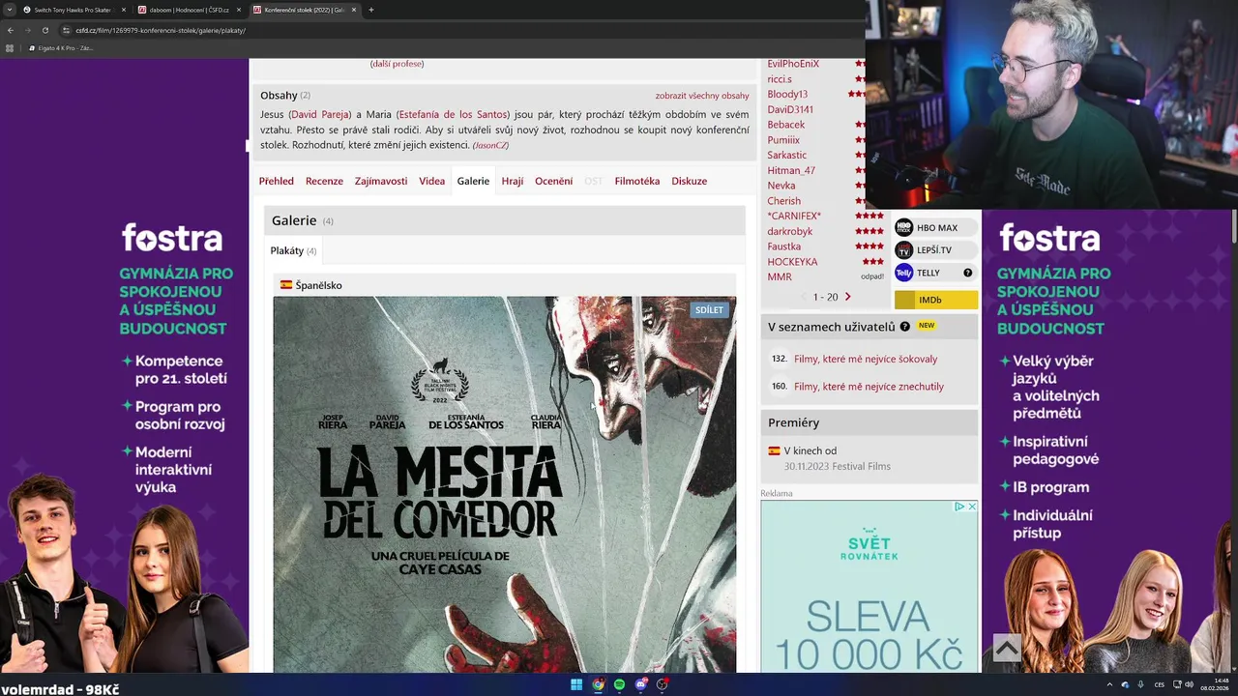This screenshot has width=1238, height=696.
Task: Open user *CARNIFEX* profile
Action: click(794, 216)
